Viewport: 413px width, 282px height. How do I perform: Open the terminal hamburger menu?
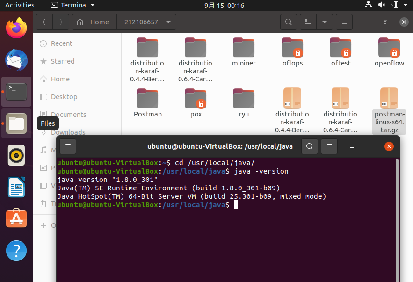(329, 146)
